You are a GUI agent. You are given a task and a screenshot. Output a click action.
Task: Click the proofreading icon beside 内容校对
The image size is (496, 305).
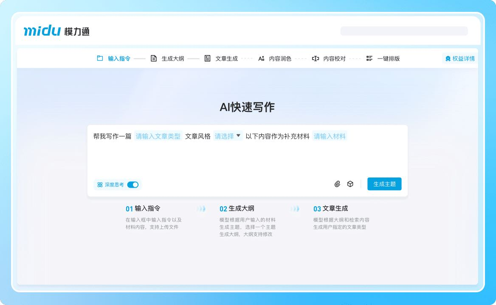pyautogui.click(x=315, y=58)
